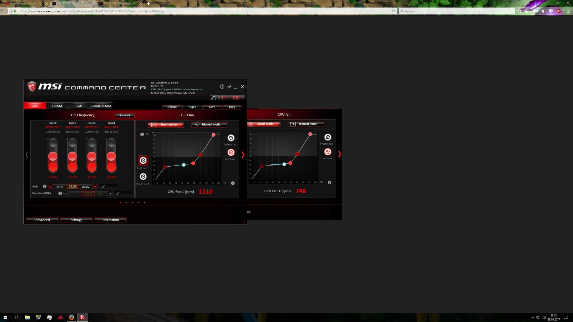Screen dimensions: 573x322
Task: Increase base clock with plus button
Action: pyautogui.click(x=110, y=193)
